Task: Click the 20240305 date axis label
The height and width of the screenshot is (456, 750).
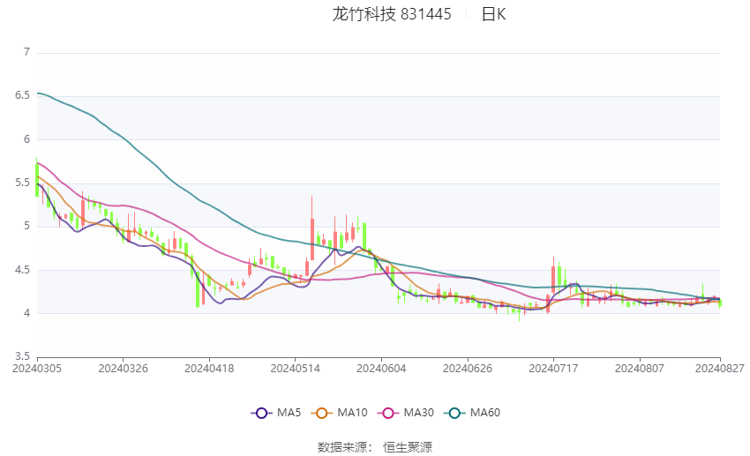Action: 37,369
